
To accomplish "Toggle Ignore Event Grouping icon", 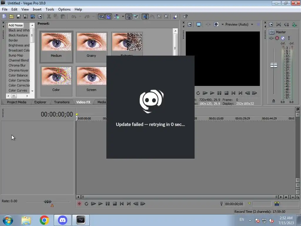I will click(136, 16).
